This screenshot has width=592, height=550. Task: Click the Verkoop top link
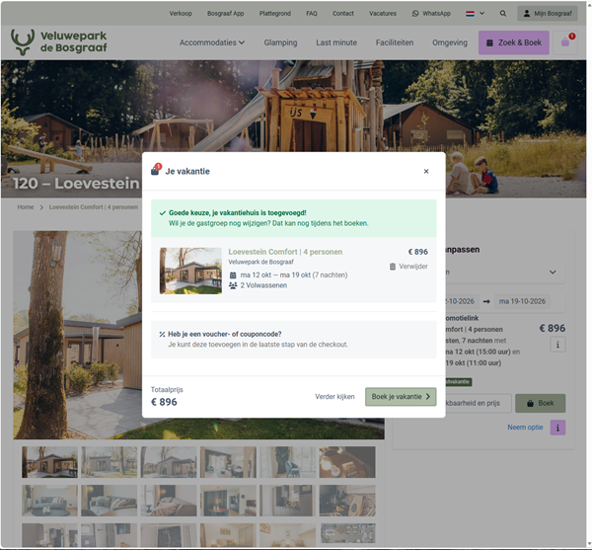[x=181, y=13]
